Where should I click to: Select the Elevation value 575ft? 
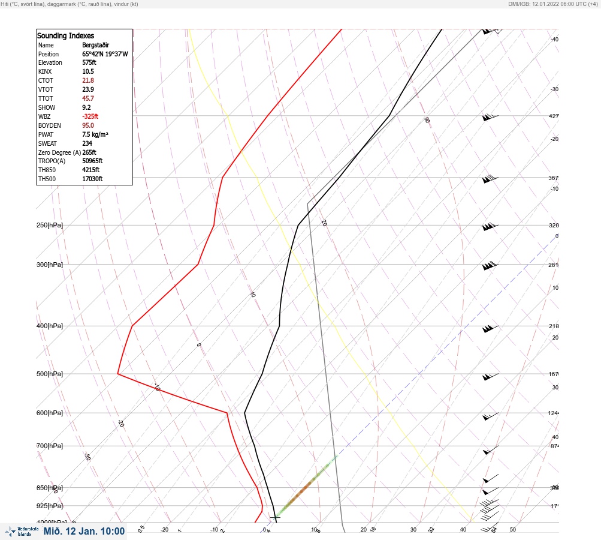coord(89,62)
